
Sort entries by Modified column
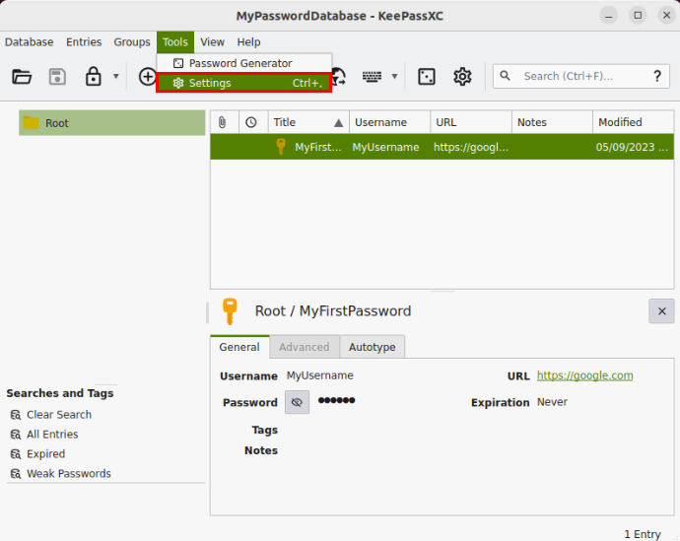pyautogui.click(x=633, y=122)
